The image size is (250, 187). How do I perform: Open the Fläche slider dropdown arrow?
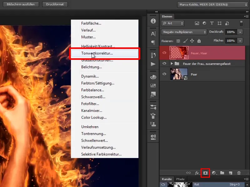240,41
